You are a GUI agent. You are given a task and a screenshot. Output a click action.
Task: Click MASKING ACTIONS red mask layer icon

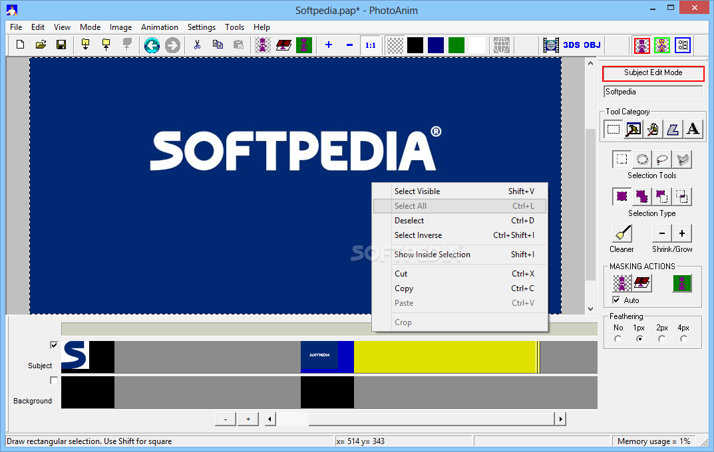tap(642, 283)
